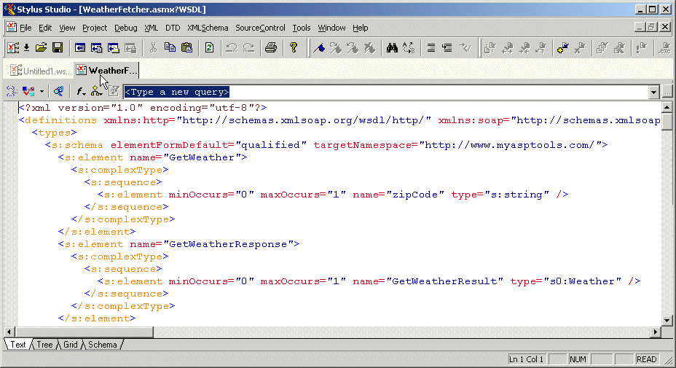This screenshot has width=676, height=368.
Task: Switch to the Schema view tab
Action: (x=102, y=345)
